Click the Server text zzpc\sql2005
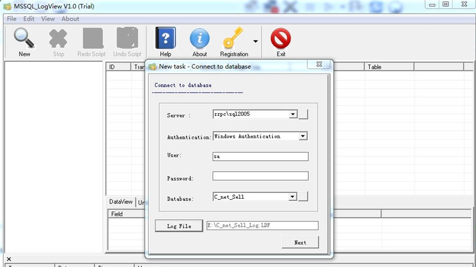This screenshot has height=267, width=476. pos(232,114)
